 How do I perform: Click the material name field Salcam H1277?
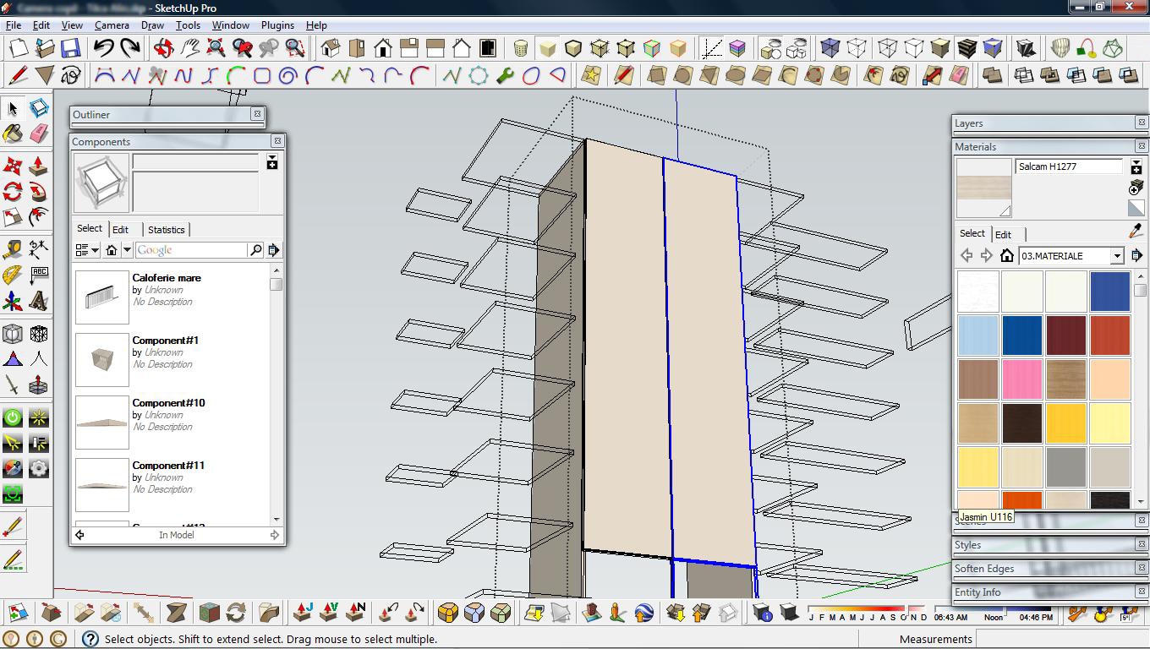[1070, 166]
